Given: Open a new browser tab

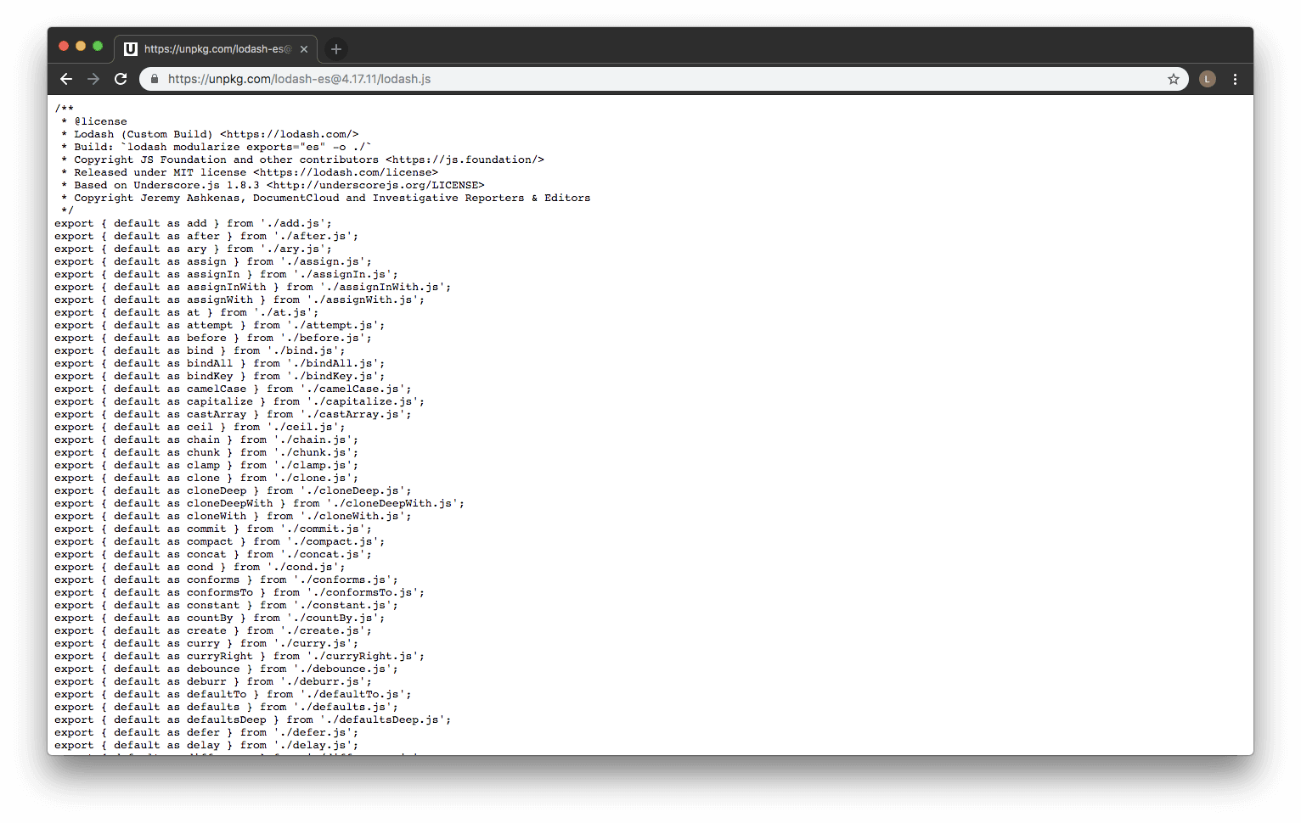Looking at the screenshot, I should (336, 49).
